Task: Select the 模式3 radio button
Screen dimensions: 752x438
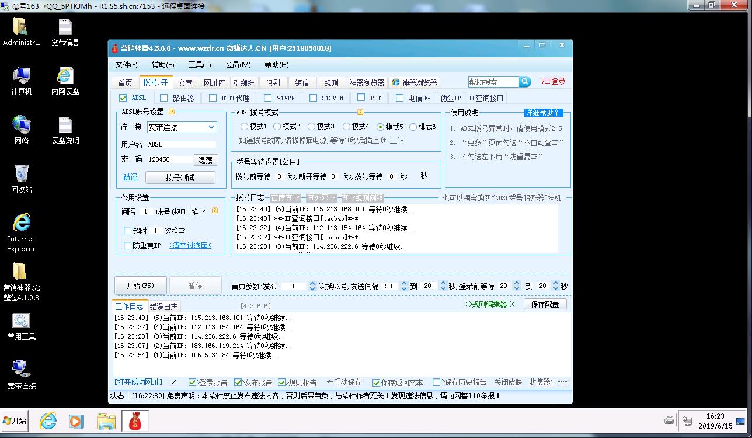Action: (312, 127)
